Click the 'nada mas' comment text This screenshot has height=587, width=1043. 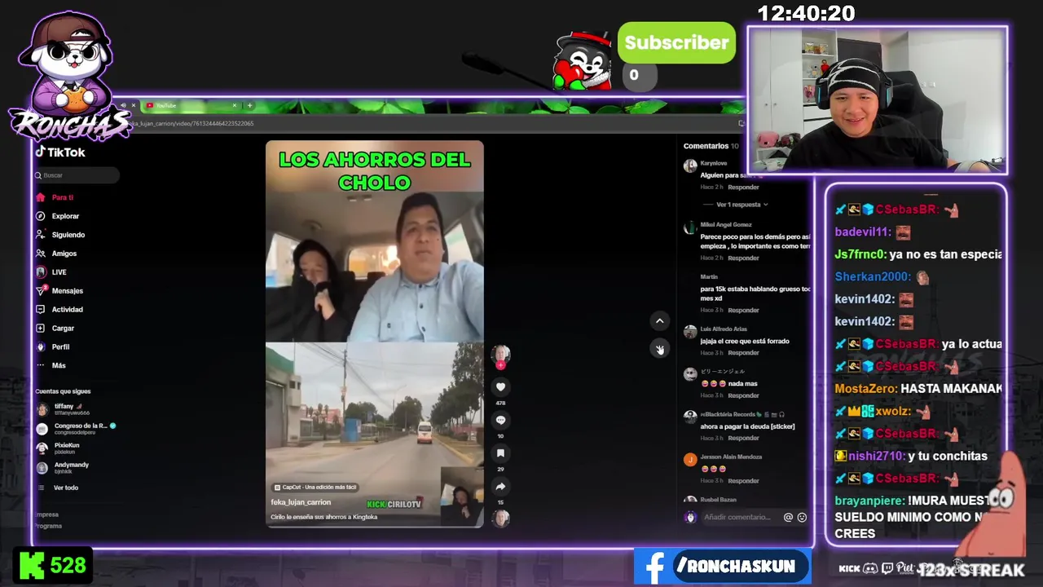click(742, 383)
